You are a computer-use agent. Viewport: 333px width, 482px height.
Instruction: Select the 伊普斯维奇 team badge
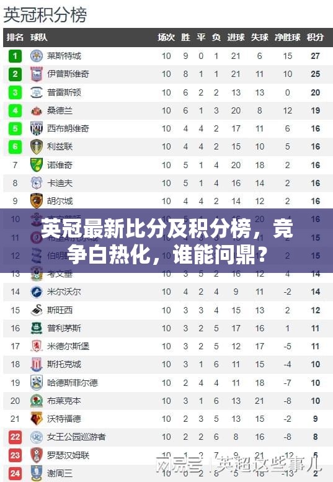tap(36, 74)
